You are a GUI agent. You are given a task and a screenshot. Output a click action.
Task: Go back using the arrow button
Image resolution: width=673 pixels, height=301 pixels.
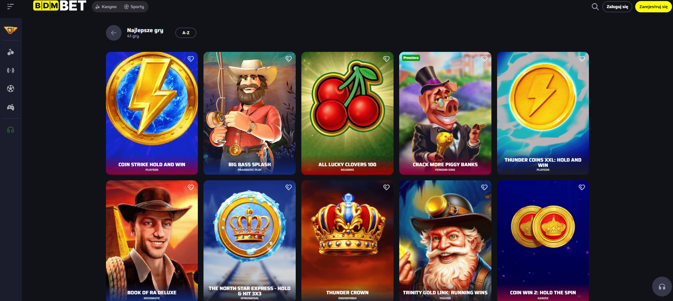114,33
